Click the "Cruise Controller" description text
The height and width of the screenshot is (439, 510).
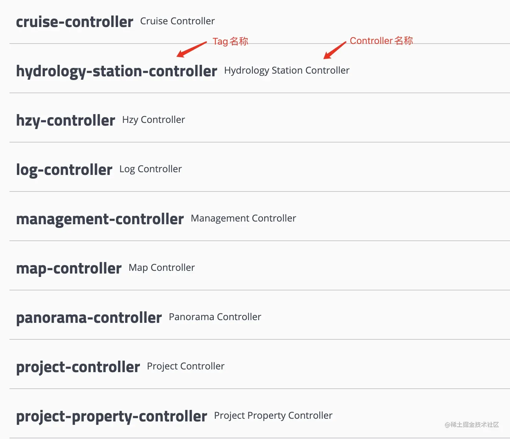tap(177, 21)
